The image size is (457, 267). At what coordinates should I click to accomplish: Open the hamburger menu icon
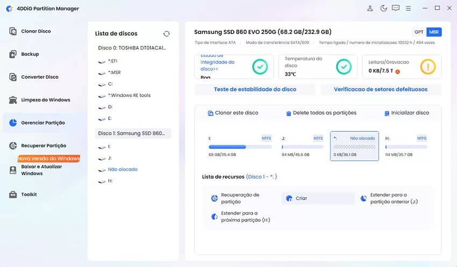click(408, 9)
